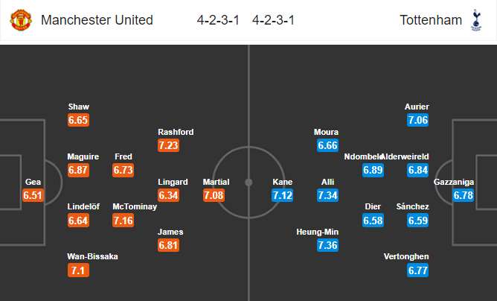The width and height of the screenshot is (497, 301).
Task: Click the Vertonghen player name
Action: pos(406,256)
